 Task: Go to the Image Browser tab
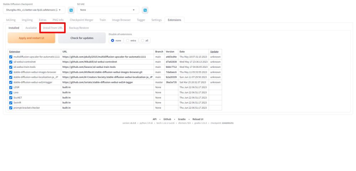pos(121,20)
